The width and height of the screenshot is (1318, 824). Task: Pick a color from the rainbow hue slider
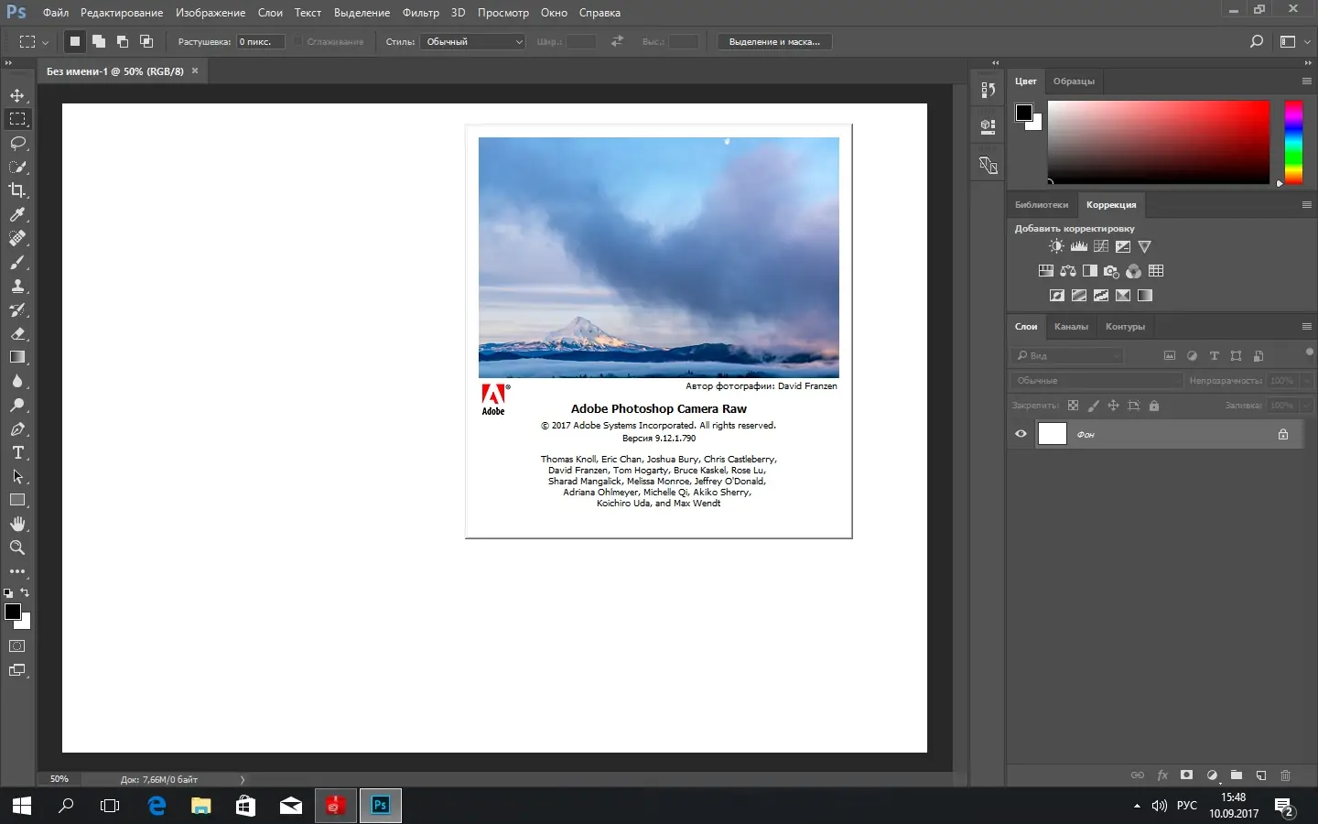(x=1293, y=142)
